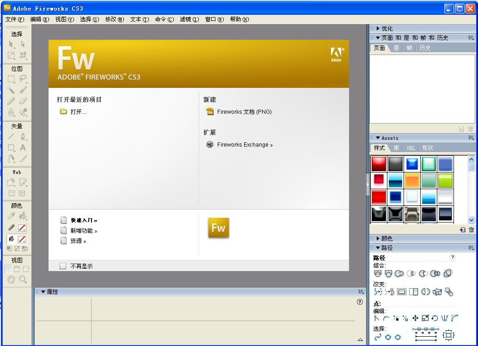
Task: Click 打开... to open a file
Action: tap(73, 111)
